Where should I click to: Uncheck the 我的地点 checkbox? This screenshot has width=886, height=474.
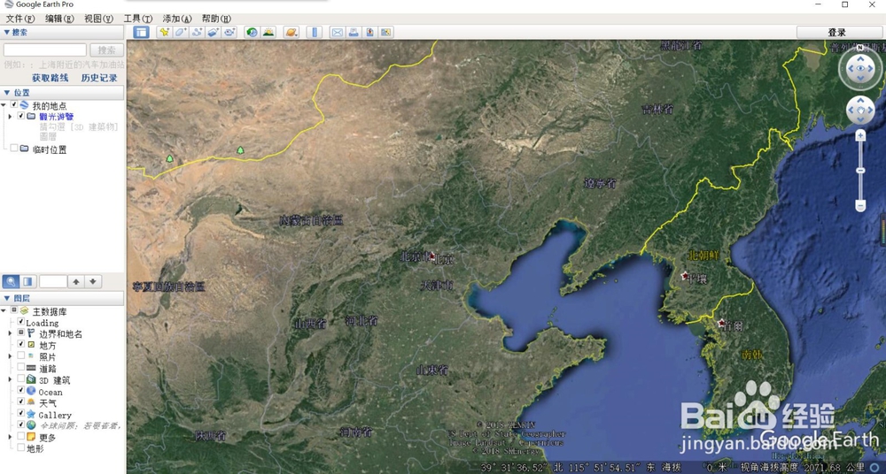coord(14,105)
